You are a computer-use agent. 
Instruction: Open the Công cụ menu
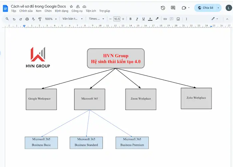click(x=77, y=11)
